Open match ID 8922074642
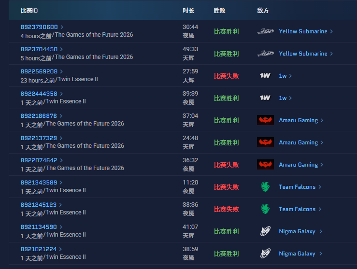Viewport: 357px width, 269px height. 39,160
